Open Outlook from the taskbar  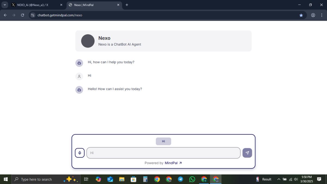click(x=110, y=179)
